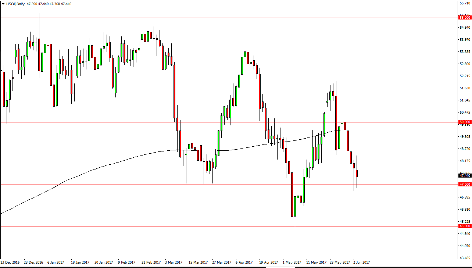Click the 2 Jun 2017 date label

362,262
